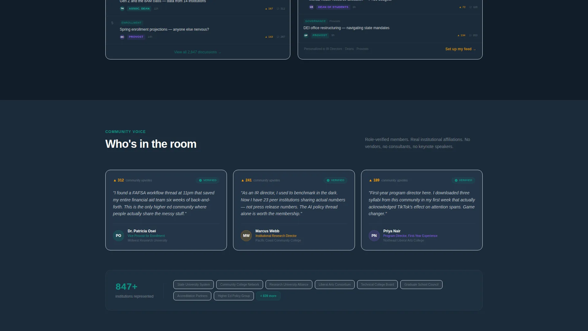Image resolution: width=588 pixels, height=331 pixels.
Task: Click the PN avatar of Priya Nair
Action: pos(374,236)
